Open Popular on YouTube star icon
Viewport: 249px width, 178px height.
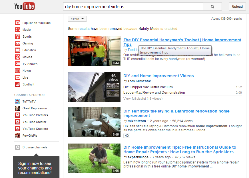18,23
